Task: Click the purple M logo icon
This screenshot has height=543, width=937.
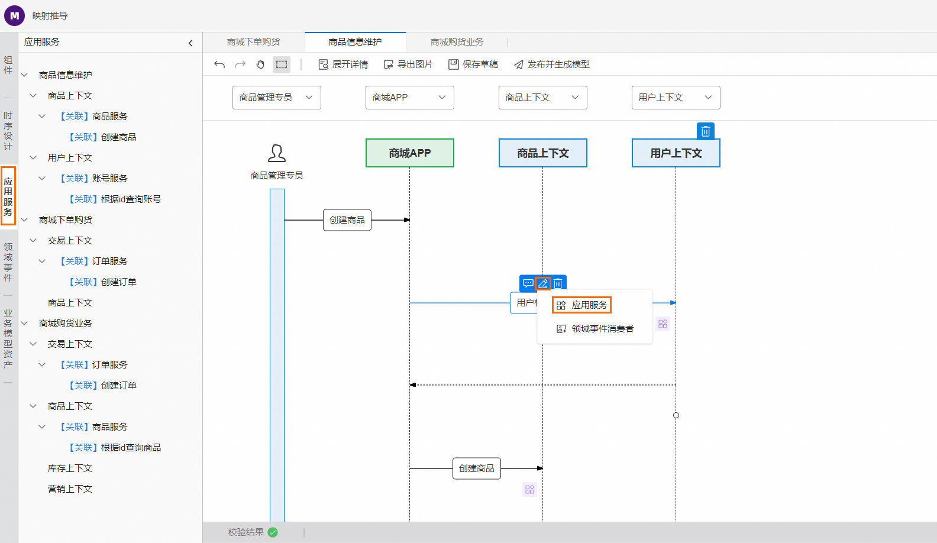Action: click(15, 16)
